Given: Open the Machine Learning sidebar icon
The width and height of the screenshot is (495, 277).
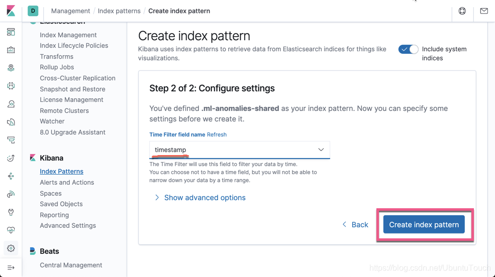Looking at the screenshot, I should point(11,86).
